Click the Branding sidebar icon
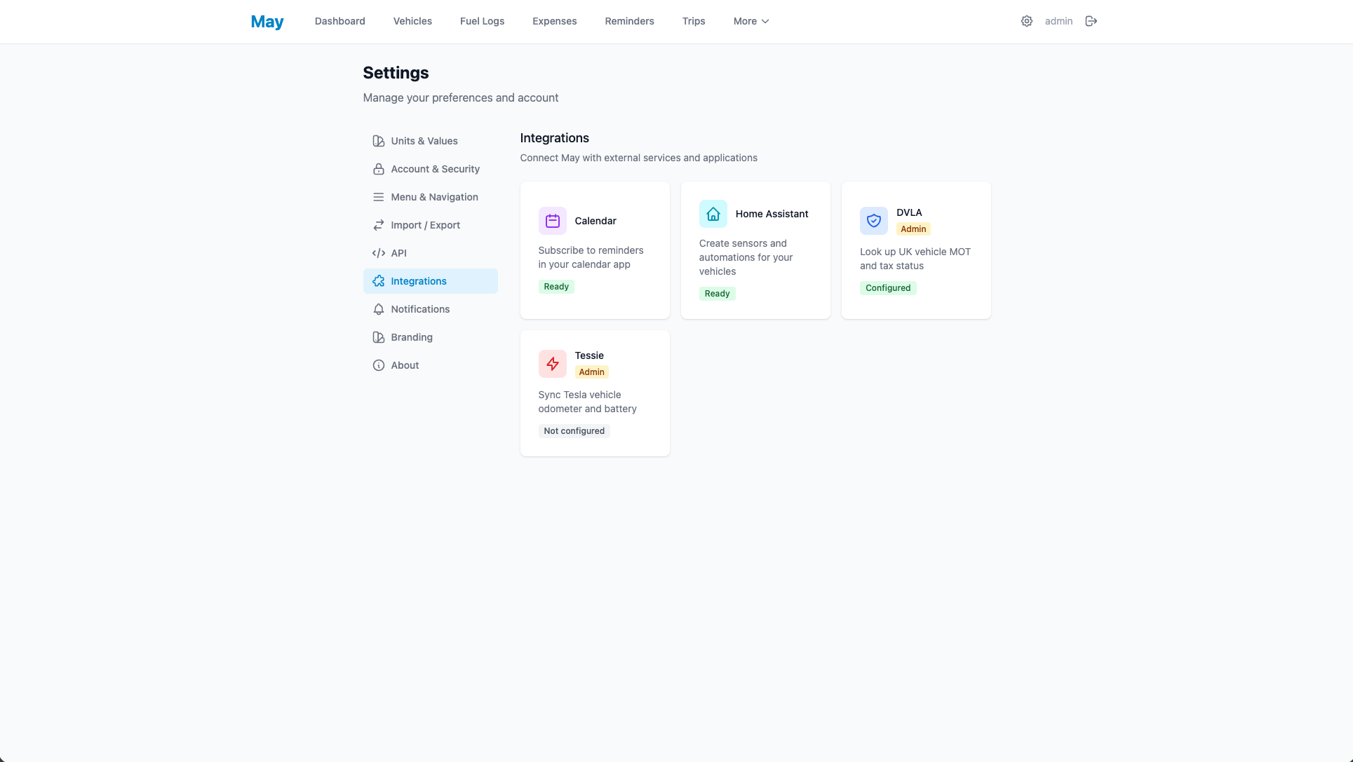This screenshot has width=1353, height=762. (378, 337)
